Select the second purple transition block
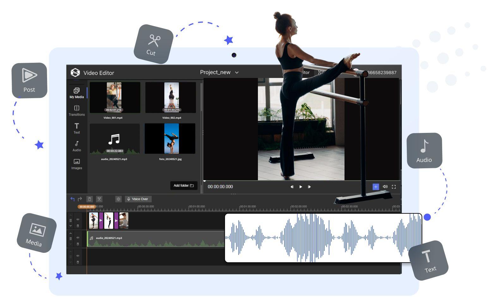 coord(116,221)
